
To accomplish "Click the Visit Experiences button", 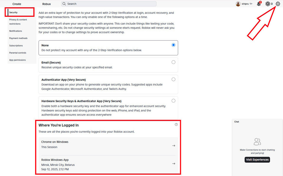I will (257, 159).
